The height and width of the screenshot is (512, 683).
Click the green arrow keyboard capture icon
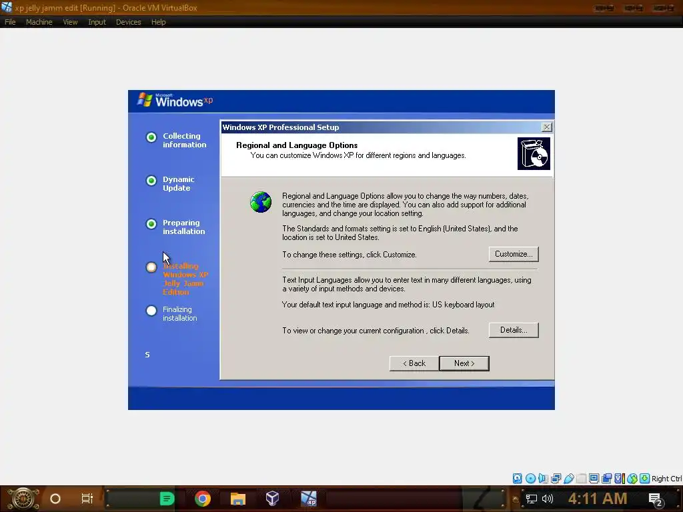click(x=645, y=479)
